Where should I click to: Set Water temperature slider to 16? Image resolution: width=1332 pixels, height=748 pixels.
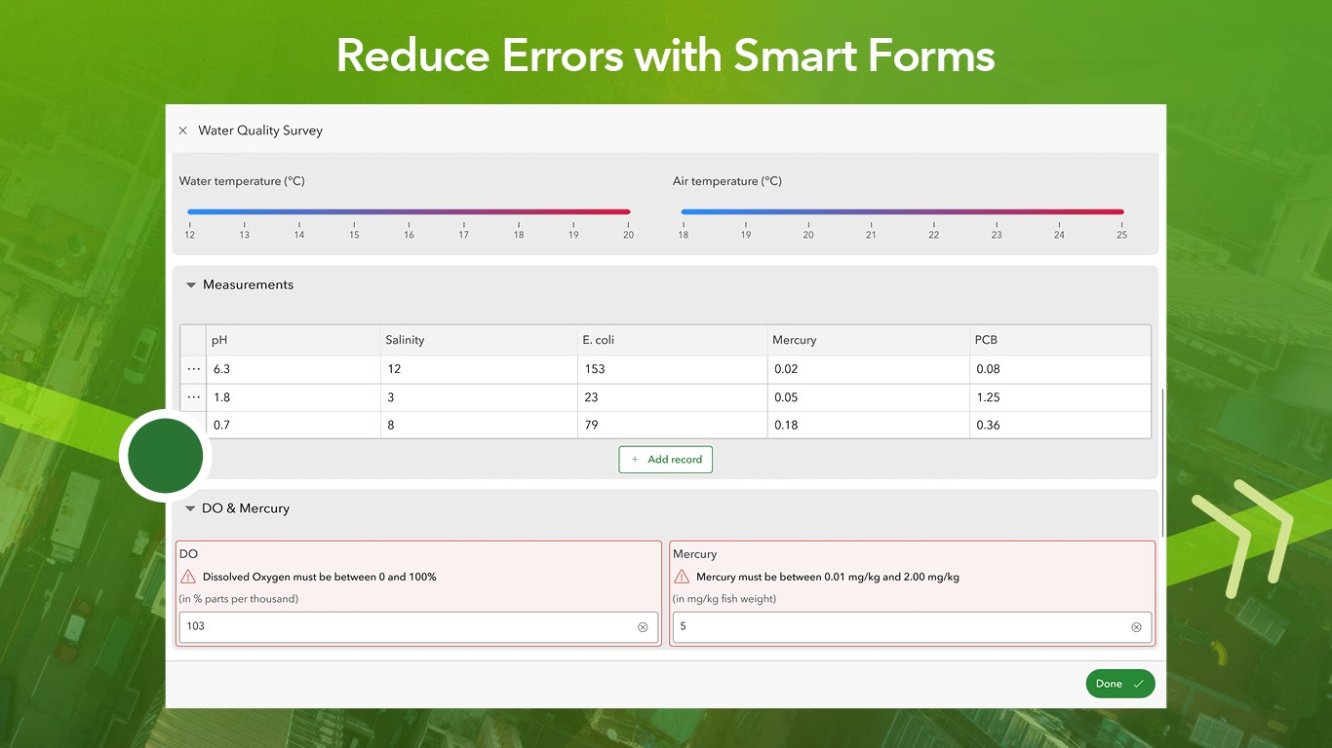(409, 211)
